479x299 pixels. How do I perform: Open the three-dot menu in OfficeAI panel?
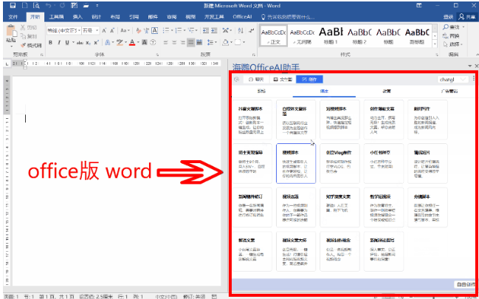pos(474,78)
